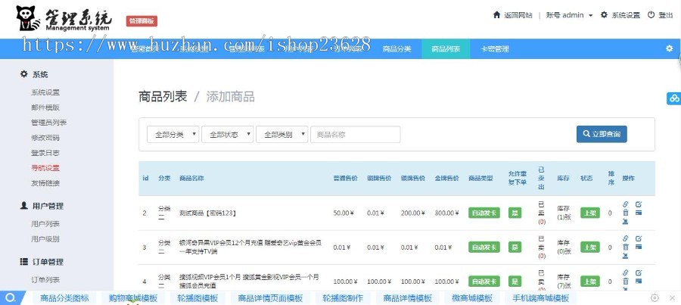The height and width of the screenshot is (305, 681).
Task: Open 订单列表 in the sidebar
Action: [x=45, y=280]
